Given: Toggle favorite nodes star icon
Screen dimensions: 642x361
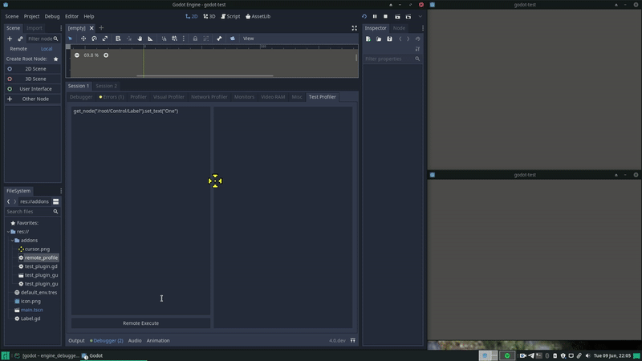Looking at the screenshot, I should coord(55,59).
